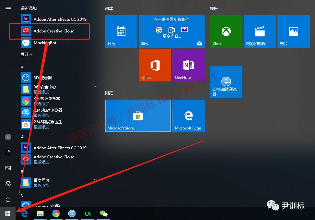315x220 pixels.
Task: Open the OneNote tile
Action: tap(188, 65)
